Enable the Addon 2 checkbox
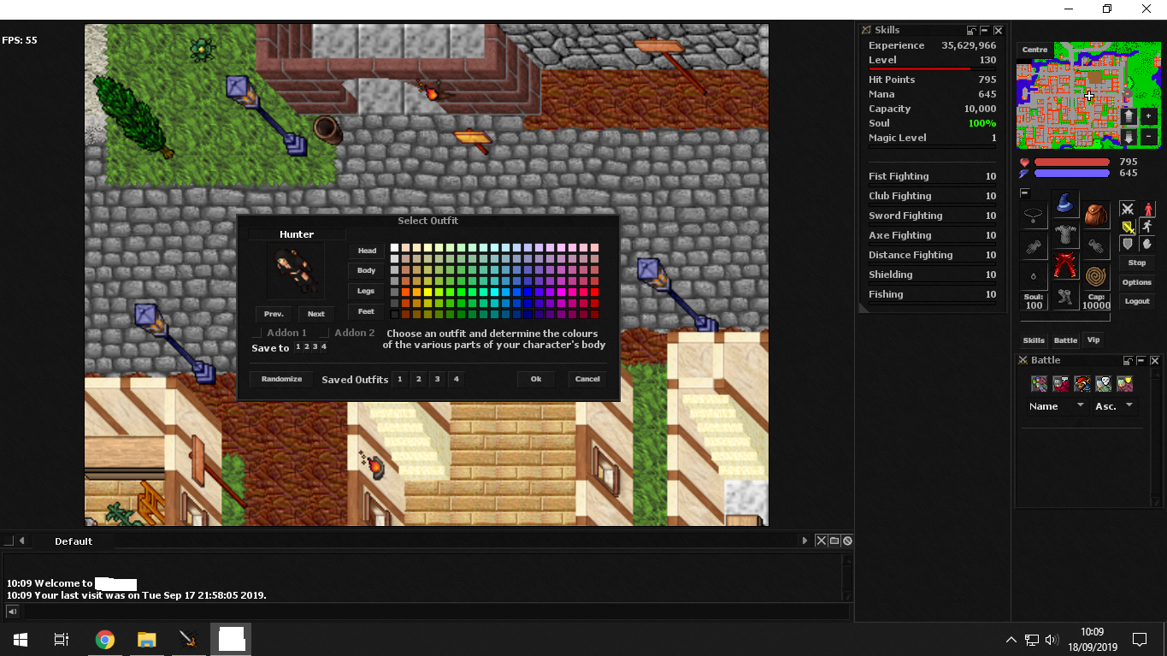1167x656 pixels. (x=325, y=333)
